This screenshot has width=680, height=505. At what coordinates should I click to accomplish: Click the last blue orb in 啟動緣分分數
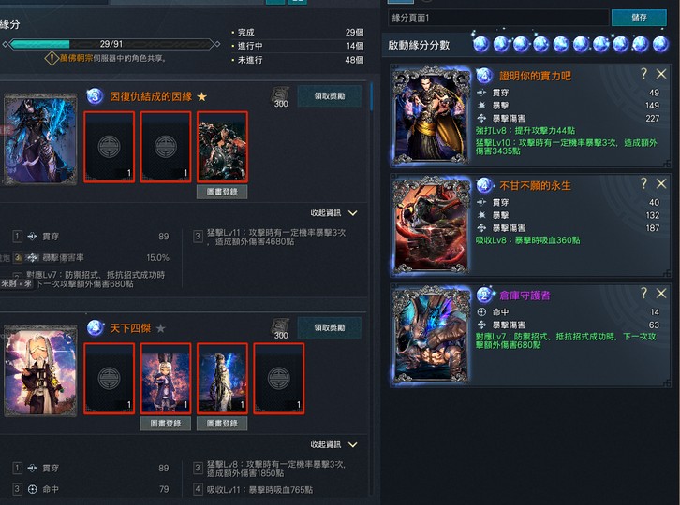pos(660,44)
